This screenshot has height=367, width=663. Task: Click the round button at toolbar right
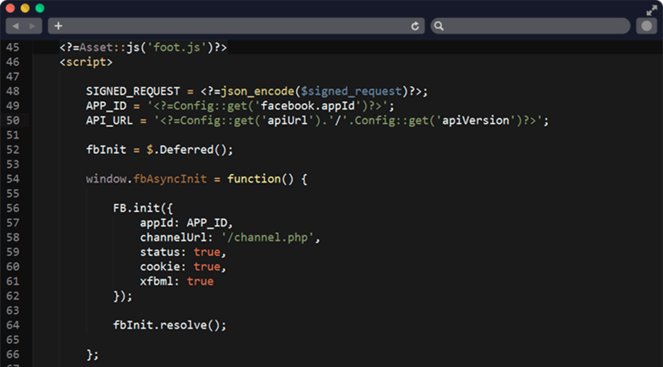click(x=646, y=26)
